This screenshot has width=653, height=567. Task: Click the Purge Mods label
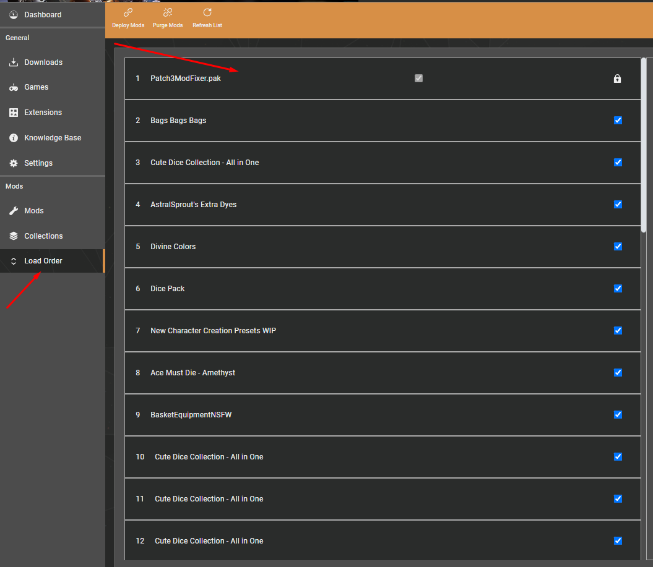[167, 25]
